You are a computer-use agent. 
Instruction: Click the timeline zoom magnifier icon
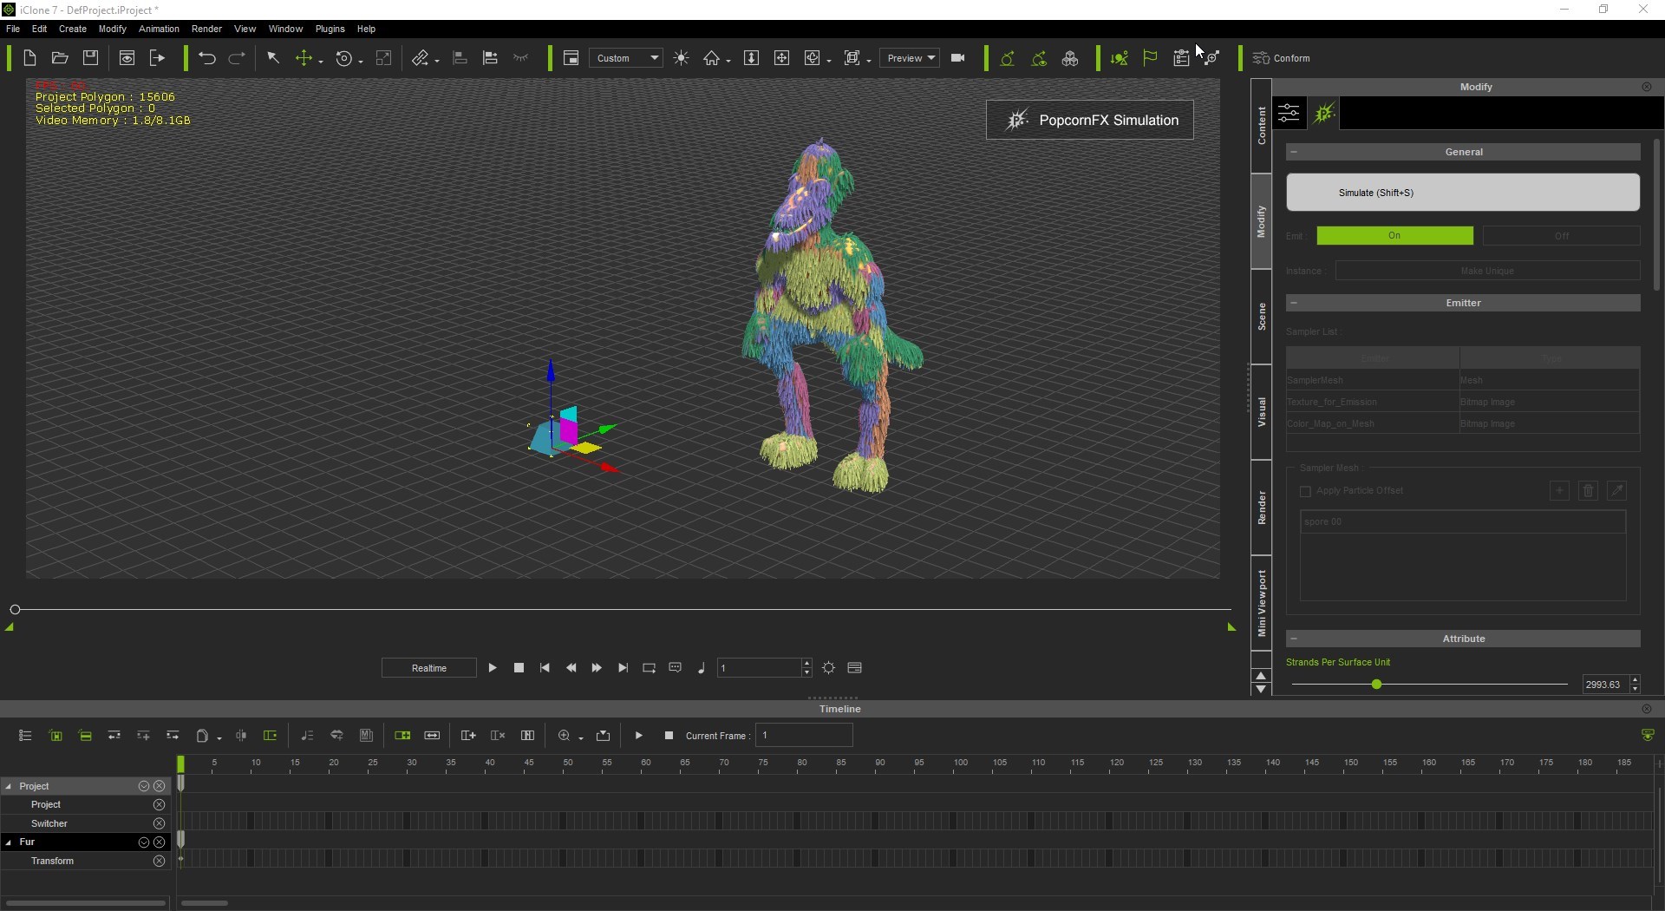point(565,736)
